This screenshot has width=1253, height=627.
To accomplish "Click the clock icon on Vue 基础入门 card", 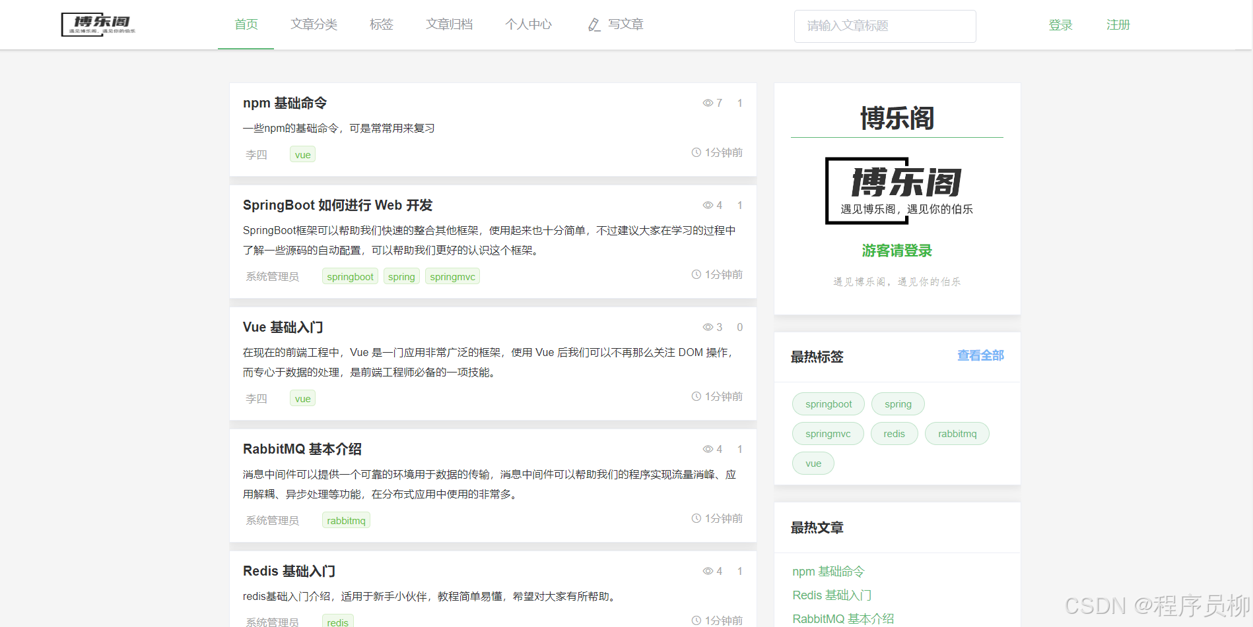I will [696, 396].
